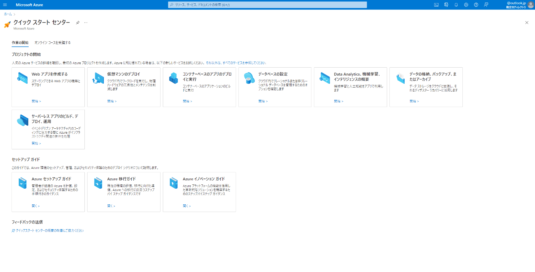Viewport: 535px width, 272px height.
Task: Click the user account avatar
Action: [530, 5]
